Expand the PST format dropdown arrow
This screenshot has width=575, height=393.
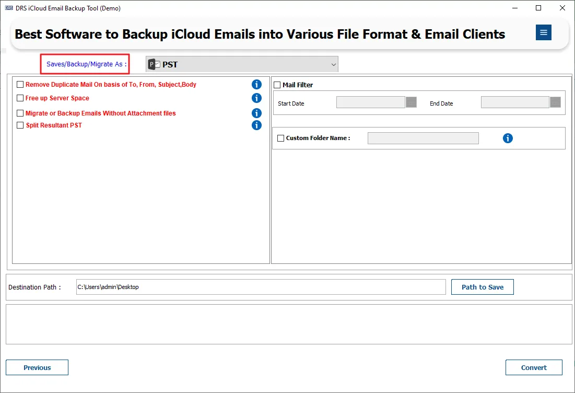click(x=333, y=65)
